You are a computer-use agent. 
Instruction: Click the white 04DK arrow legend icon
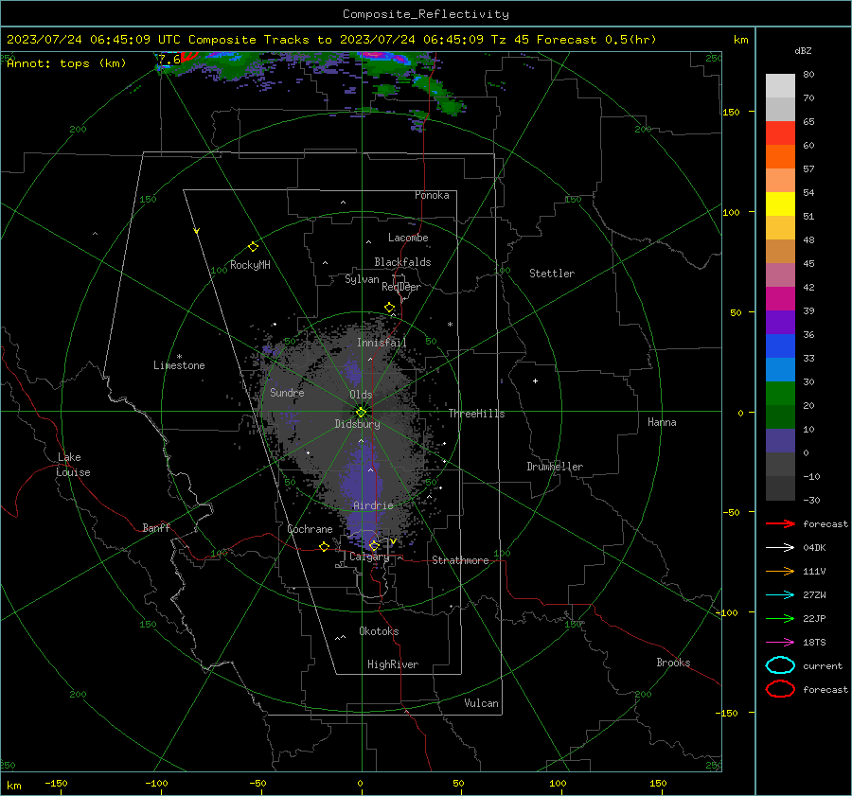pyautogui.click(x=780, y=548)
